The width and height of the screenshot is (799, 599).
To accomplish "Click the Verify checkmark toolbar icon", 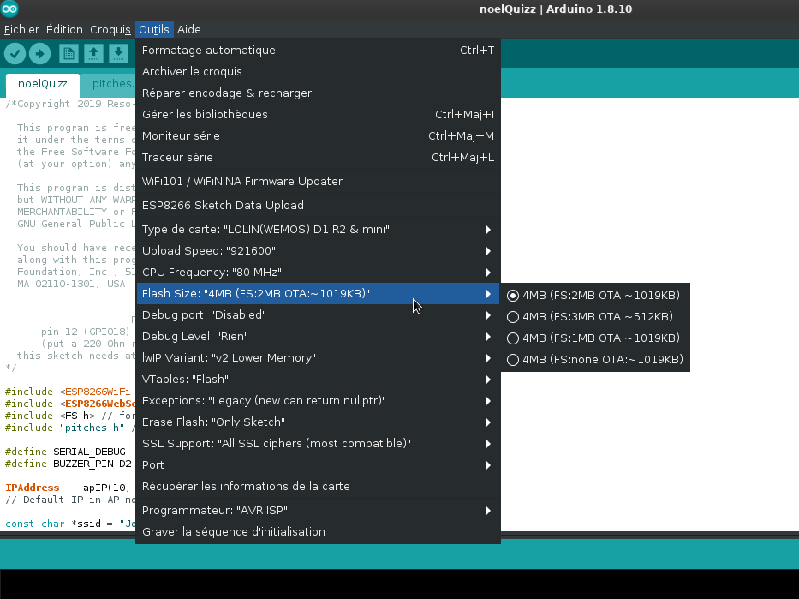I will (15, 53).
